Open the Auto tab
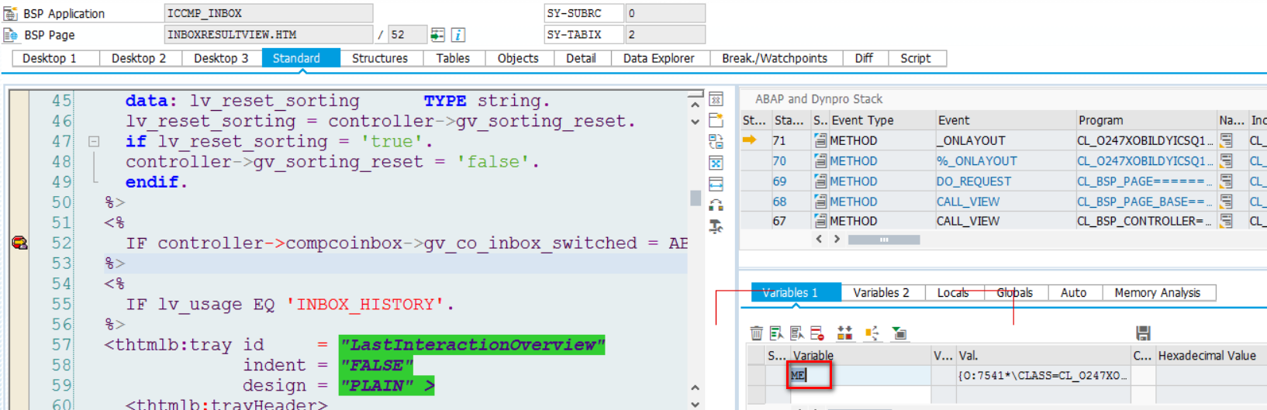1267x410 pixels. pos(1074,292)
